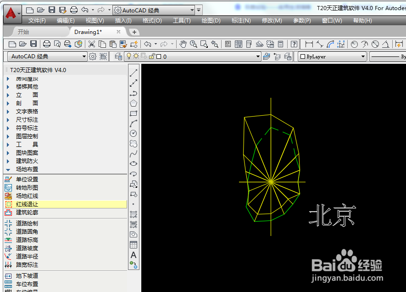
Task: Activate the Pan hand tool
Action: coord(183,44)
